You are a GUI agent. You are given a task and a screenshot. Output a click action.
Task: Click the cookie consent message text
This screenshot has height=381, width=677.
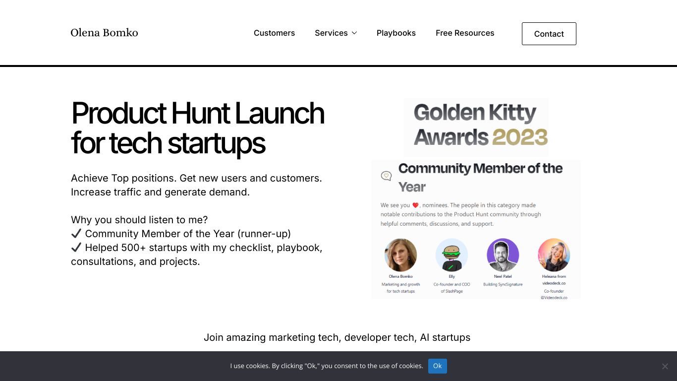[327, 366]
